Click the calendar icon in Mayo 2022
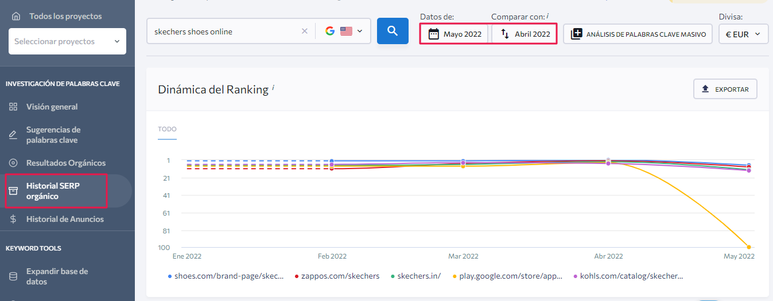The height and width of the screenshot is (301, 773). (434, 34)
